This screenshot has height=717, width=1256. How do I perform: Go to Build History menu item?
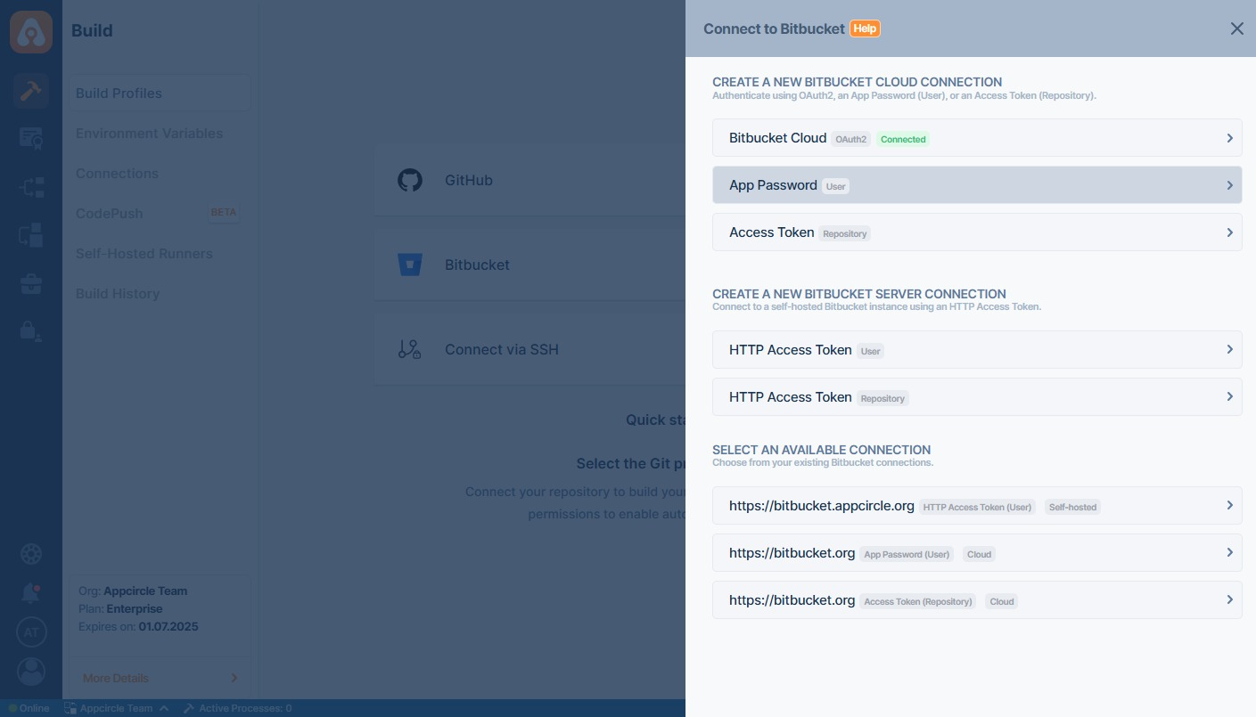(118, 294)
